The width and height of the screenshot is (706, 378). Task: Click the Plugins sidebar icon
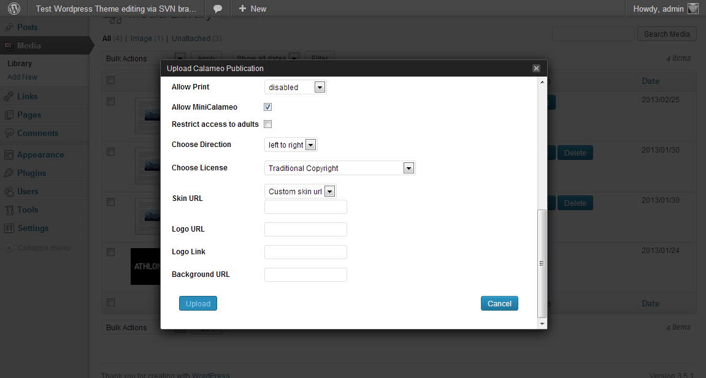9,173
